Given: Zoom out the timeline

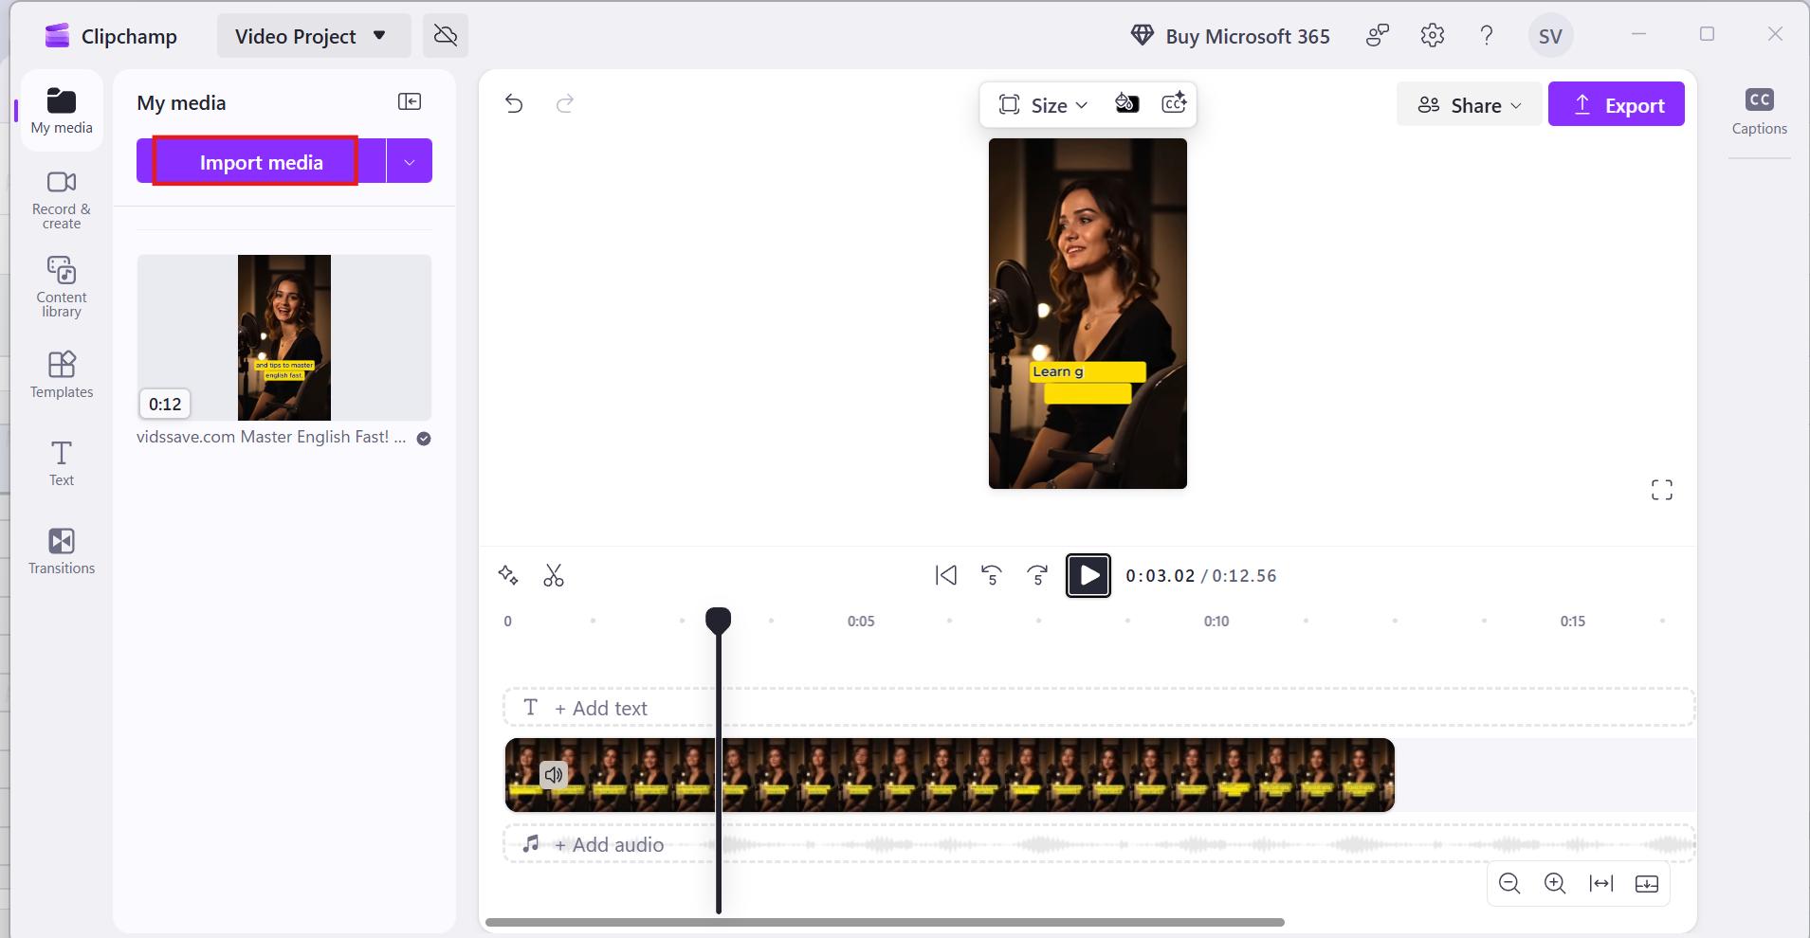Looking at the screenshot, I should (1509, 884).
